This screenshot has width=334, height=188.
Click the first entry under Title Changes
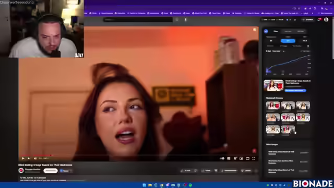[x=288, y=152]
